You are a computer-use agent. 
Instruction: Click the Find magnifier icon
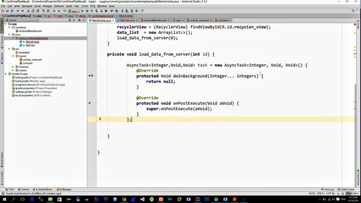43,11
